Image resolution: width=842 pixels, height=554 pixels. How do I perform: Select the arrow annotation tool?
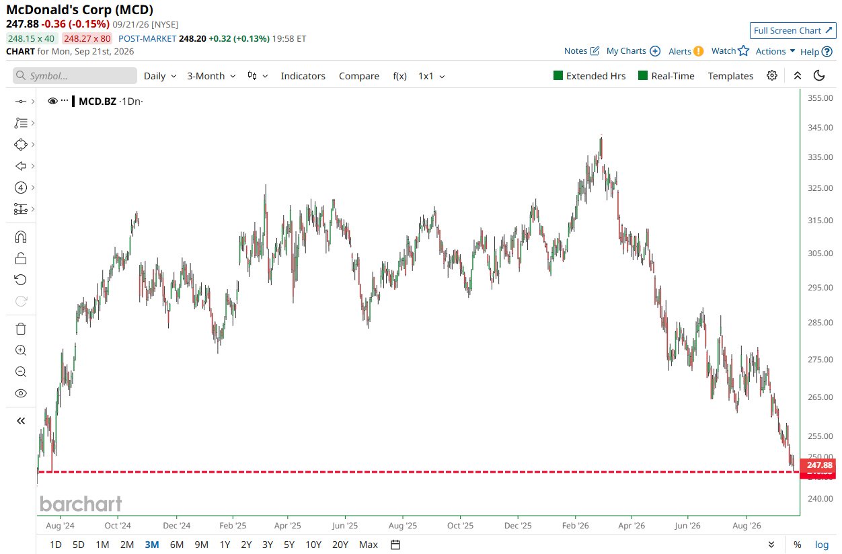pyautogui.click(x=20, y=166)
